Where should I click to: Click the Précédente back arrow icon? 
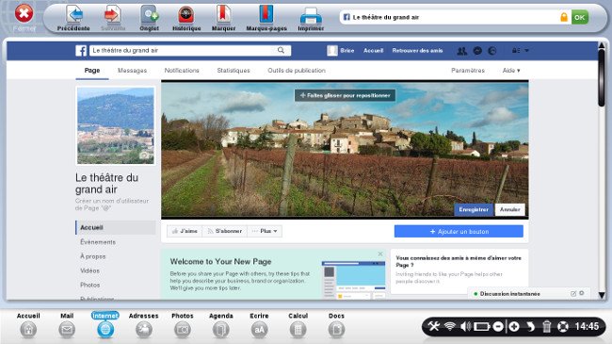point(74,14)
